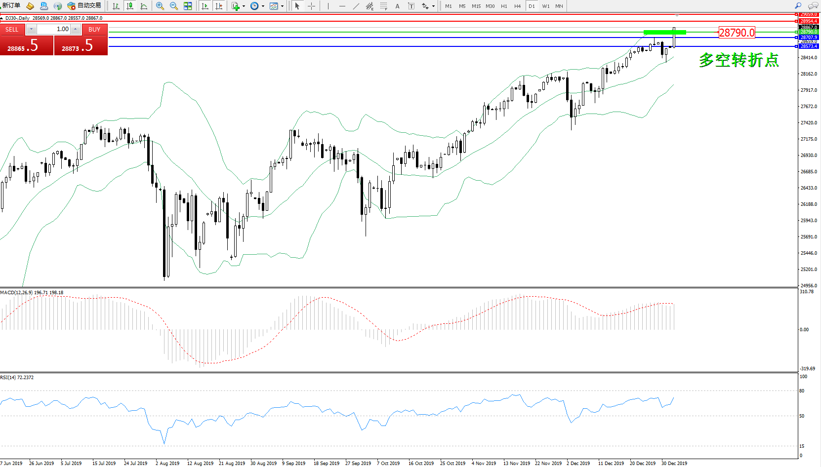Switch chart to candlestick mode
Screen dimensions: 821x467
pos(130,6)
